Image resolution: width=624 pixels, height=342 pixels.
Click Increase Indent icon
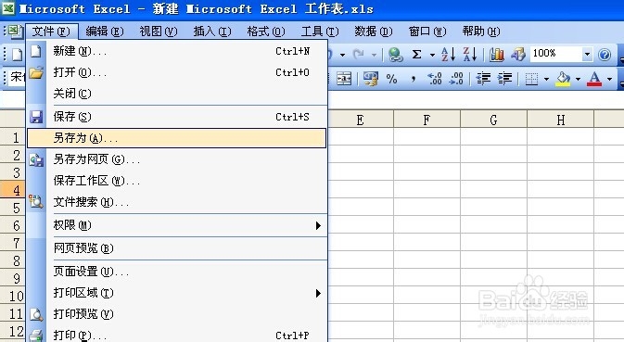[504, 79]
